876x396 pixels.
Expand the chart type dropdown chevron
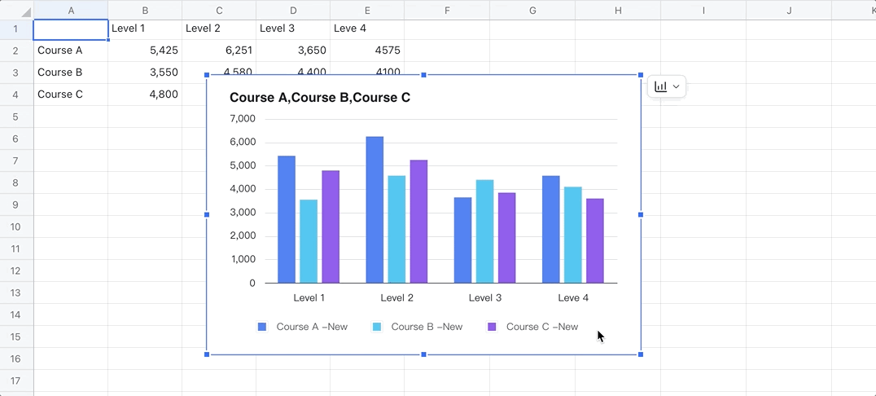(676, 86)
